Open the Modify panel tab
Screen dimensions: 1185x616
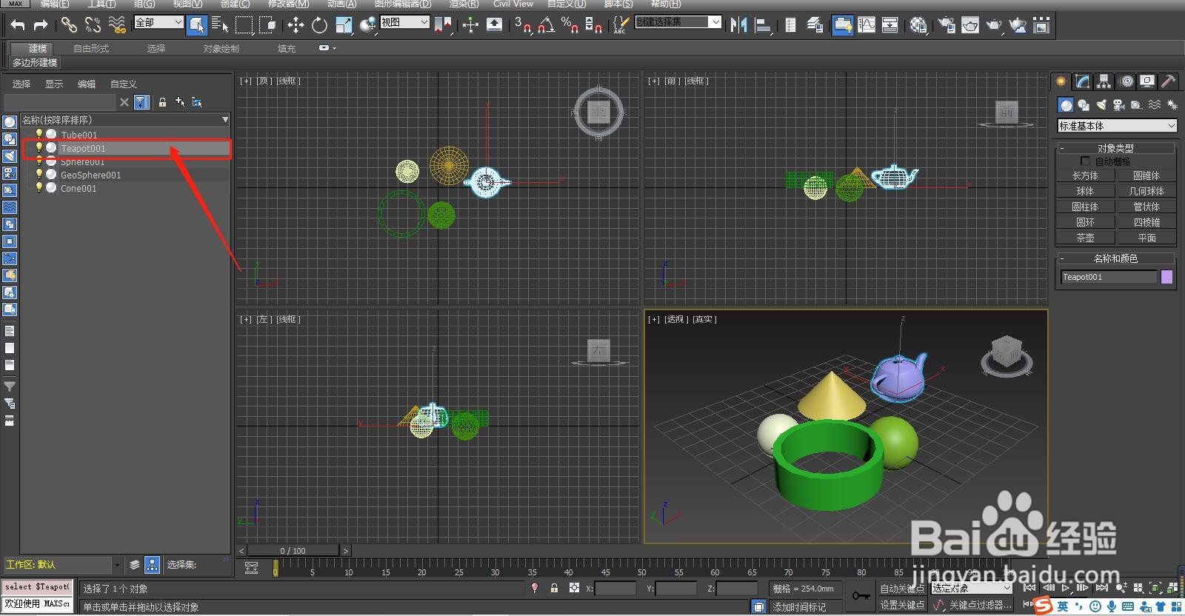click(1083, 81)
